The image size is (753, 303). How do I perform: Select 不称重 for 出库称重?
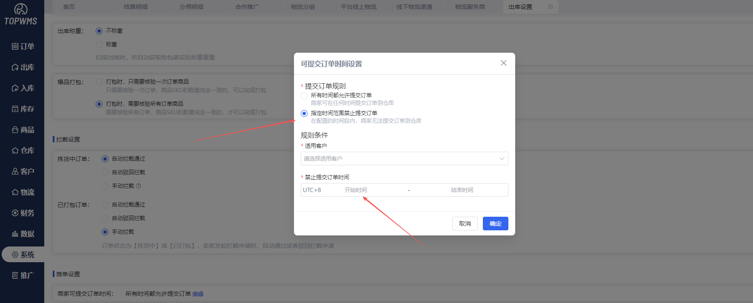[x=99, y=31]
